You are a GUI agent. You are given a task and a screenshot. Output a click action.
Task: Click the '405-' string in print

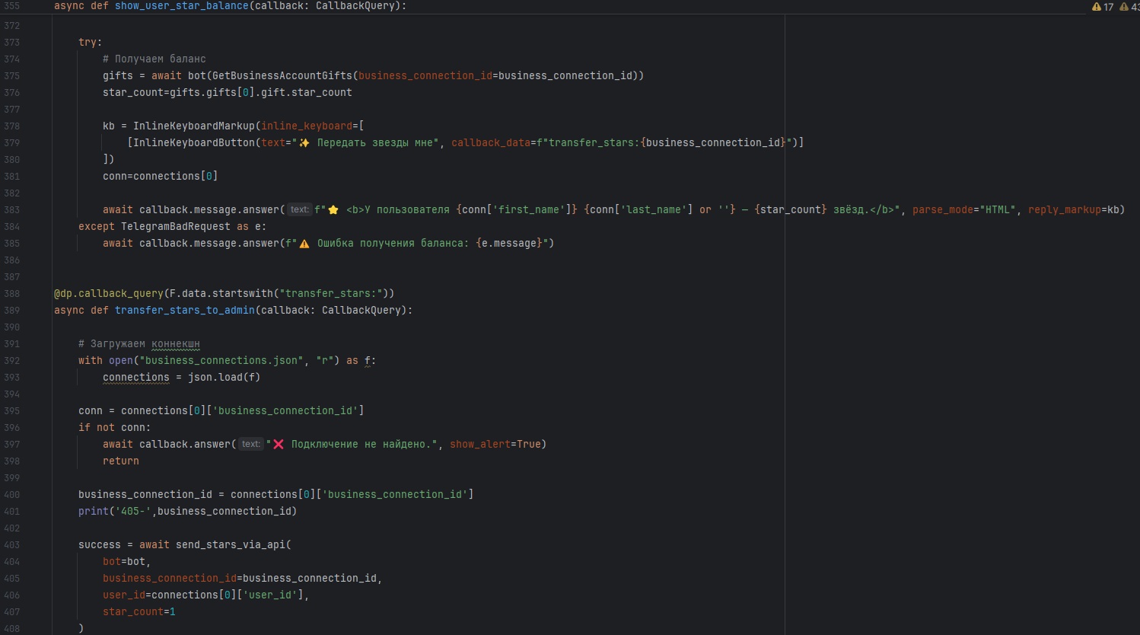(133, 511)
